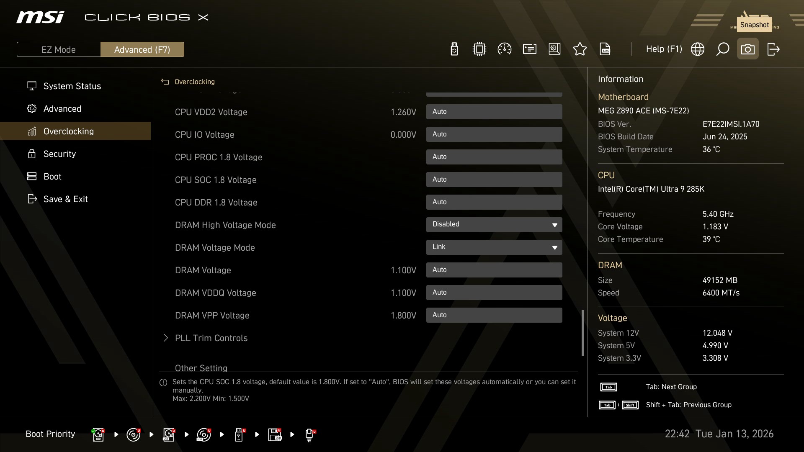The width and height of the screenshot is (804, 452).
Task: Click the star Favorites icon
Action: pyautogui.click(x=580, y=49)
